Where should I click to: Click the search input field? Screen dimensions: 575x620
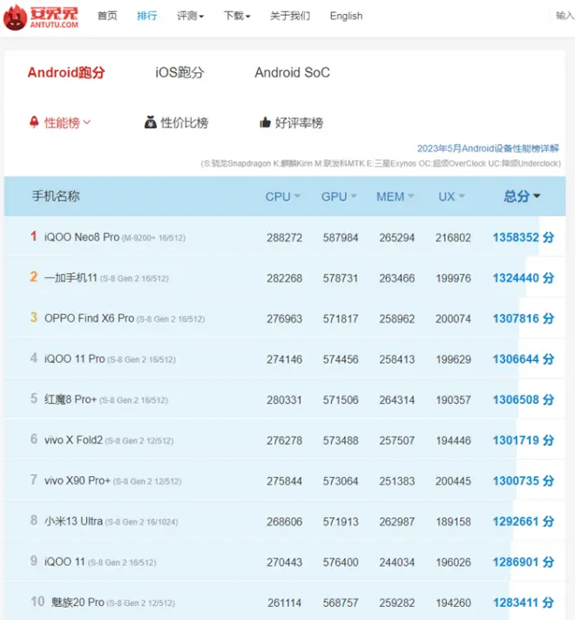pyautogui.click(x=565, y=16)
